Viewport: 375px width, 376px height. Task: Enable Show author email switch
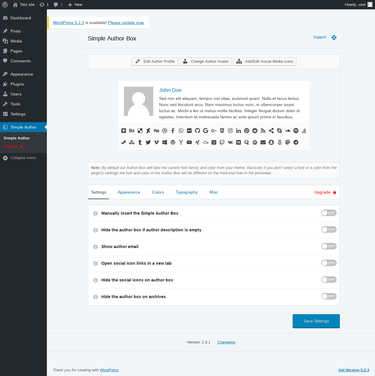click(329, 246)
